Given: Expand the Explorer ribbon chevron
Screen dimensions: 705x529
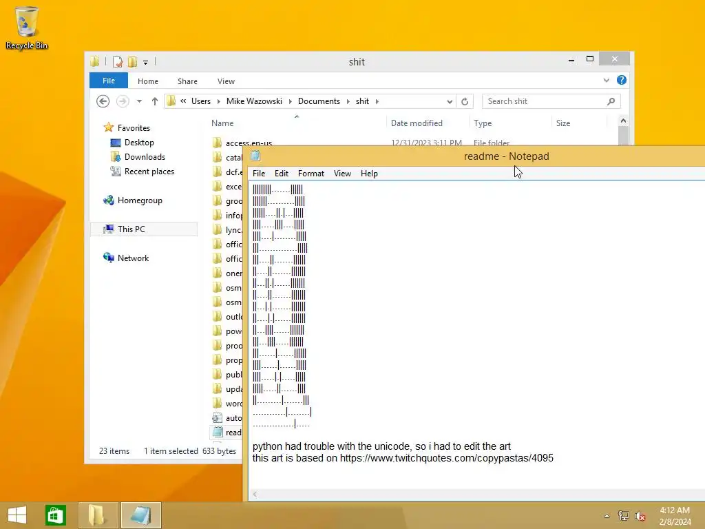Looking at the screenshot, I should click(606, 80).
